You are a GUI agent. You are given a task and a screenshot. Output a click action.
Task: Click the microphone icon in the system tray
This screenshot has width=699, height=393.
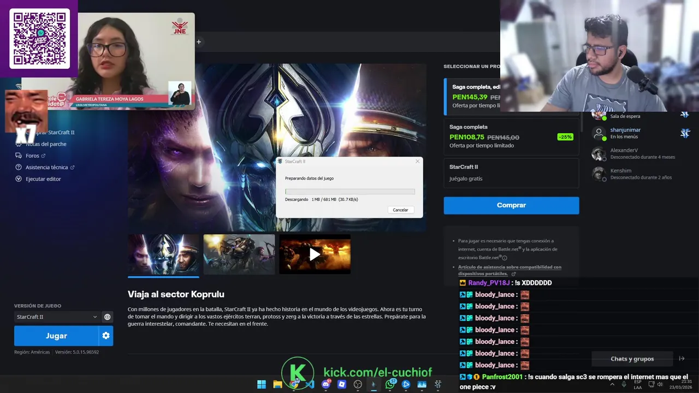(624, 384)
